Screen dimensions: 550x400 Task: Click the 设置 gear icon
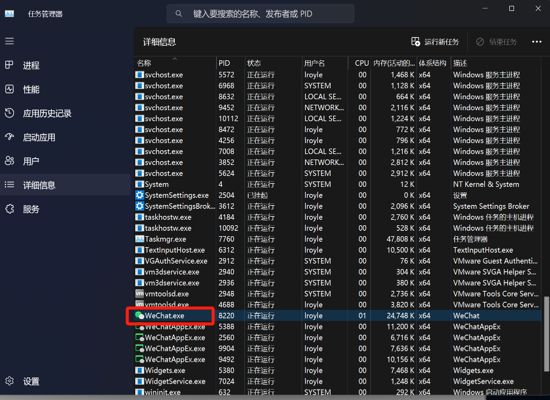pyautogui.click(x=10, y=381)
